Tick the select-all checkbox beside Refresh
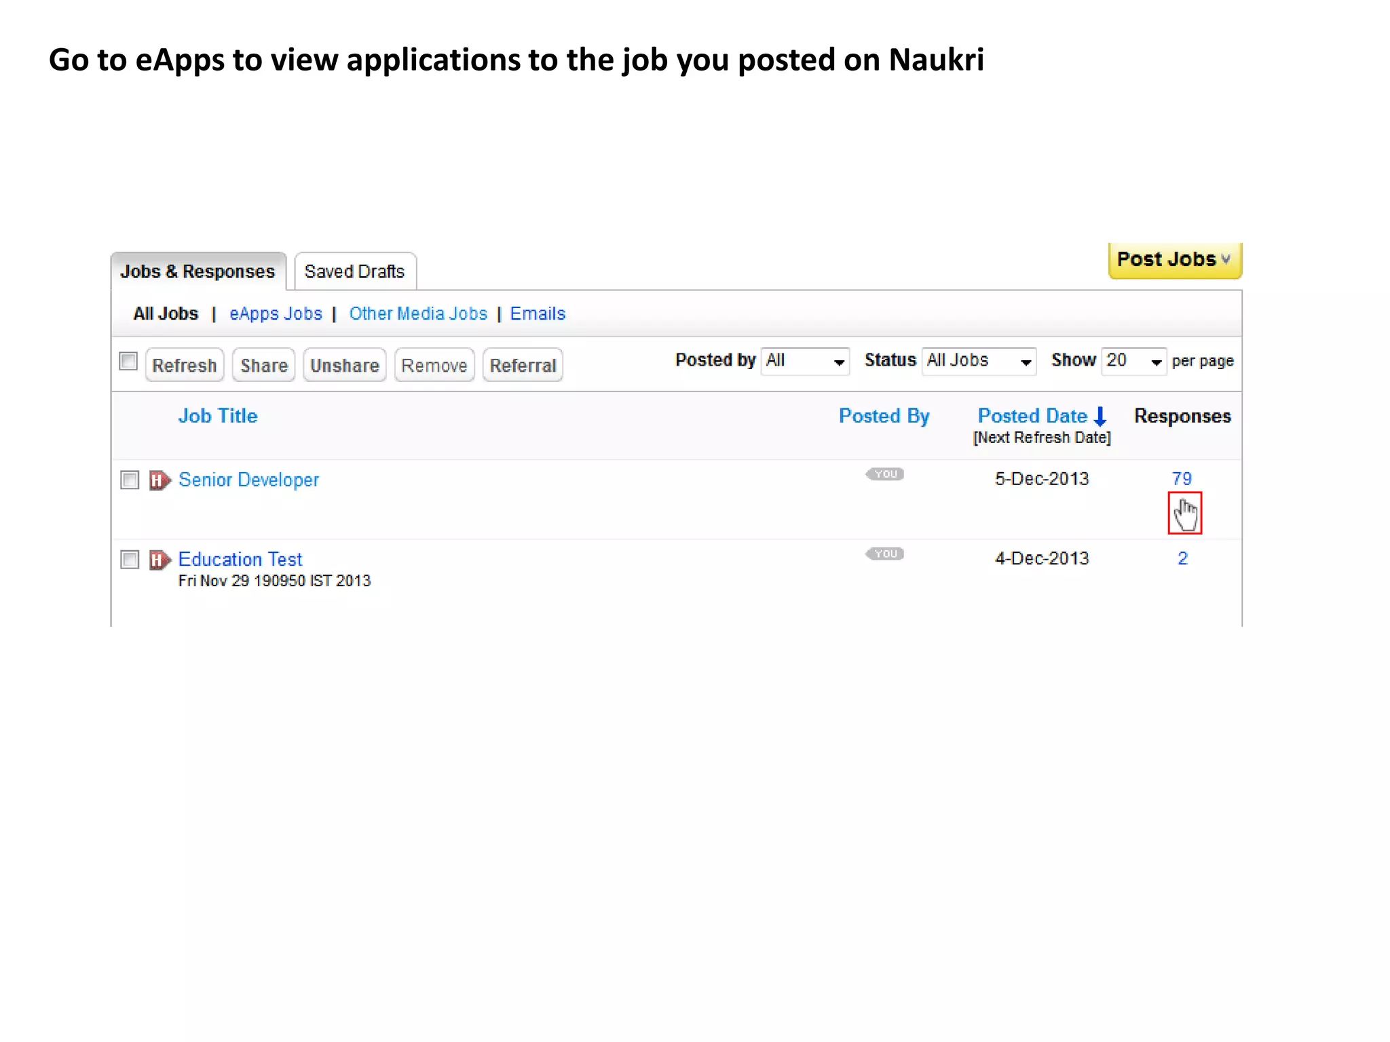This screenshot has width=1390, height=1042. coord(128,361)
